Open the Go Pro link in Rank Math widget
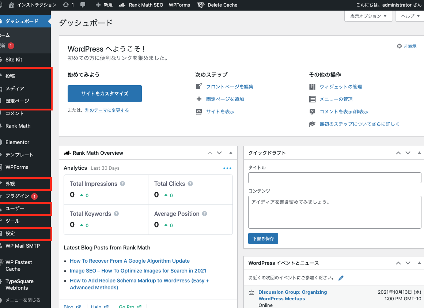 (130, 307)
